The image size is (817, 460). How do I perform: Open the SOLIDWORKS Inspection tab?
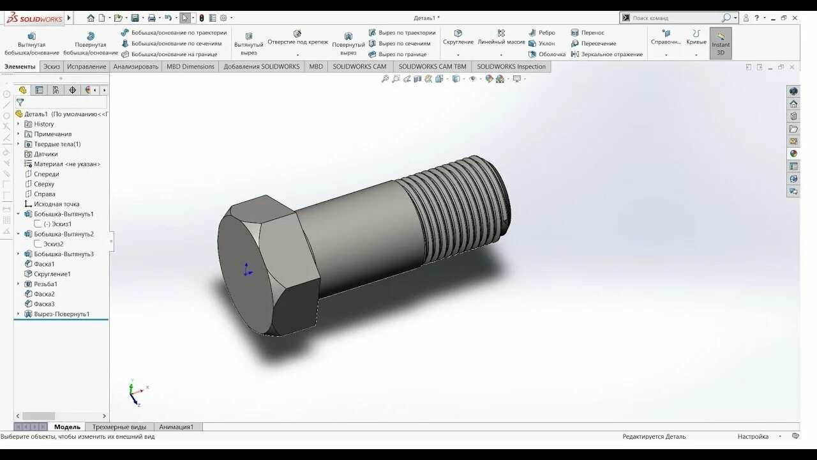pos(511,66)
